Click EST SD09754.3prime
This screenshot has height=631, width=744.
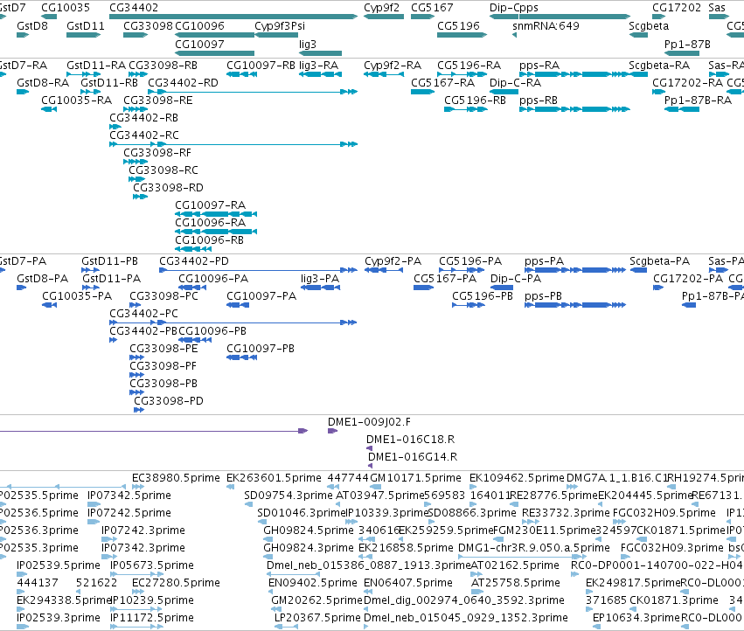tap(248, 504)
